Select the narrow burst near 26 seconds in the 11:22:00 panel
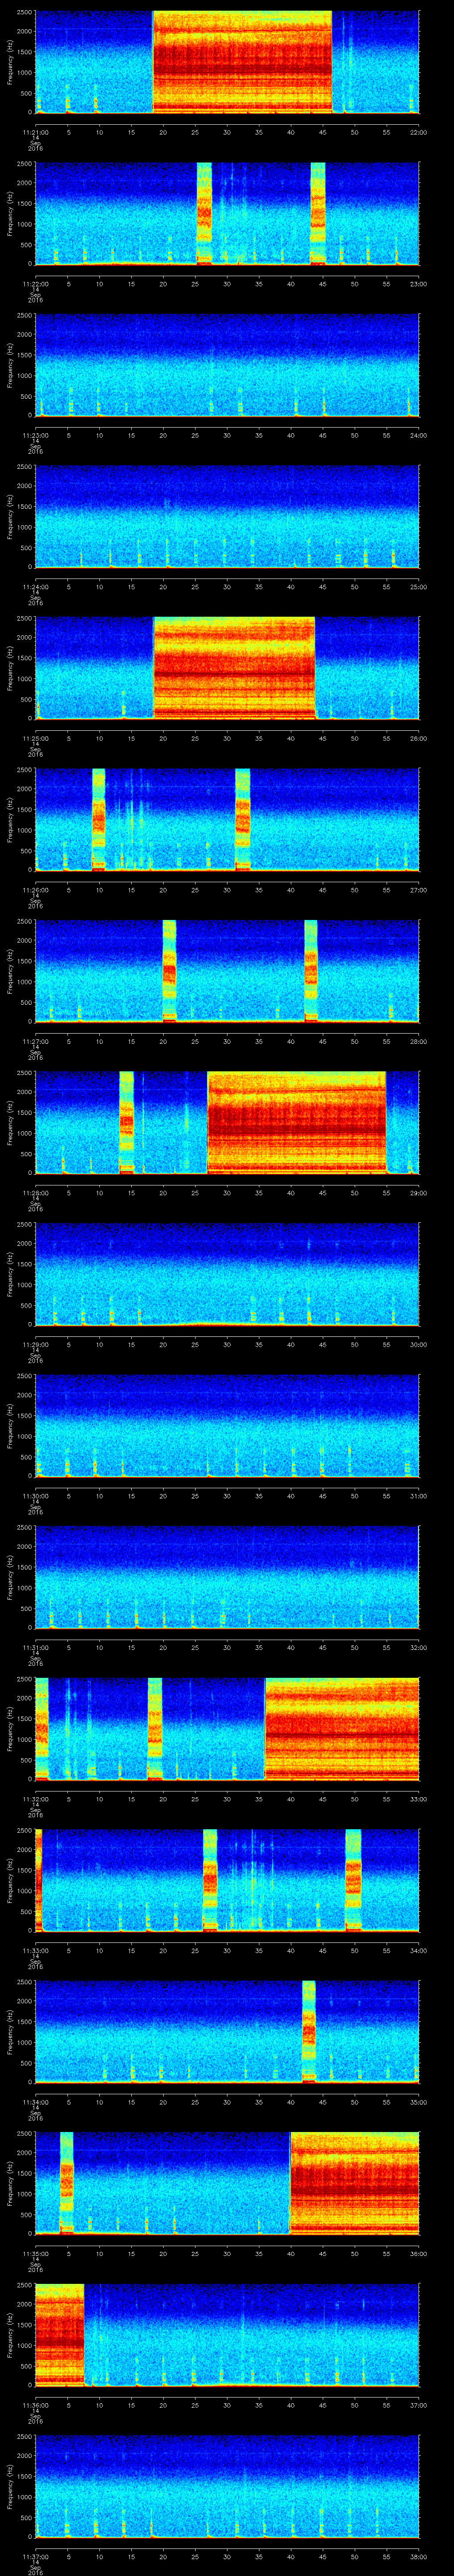Image resolution: width=454 pixels, height=2576 pixels. [x=204, y=213]
